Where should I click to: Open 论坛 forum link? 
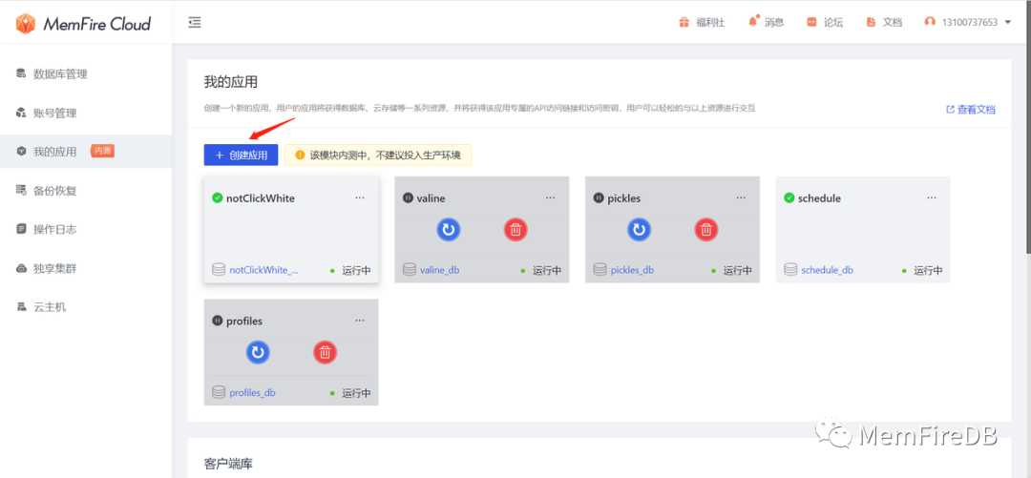(x=825, y=22)
